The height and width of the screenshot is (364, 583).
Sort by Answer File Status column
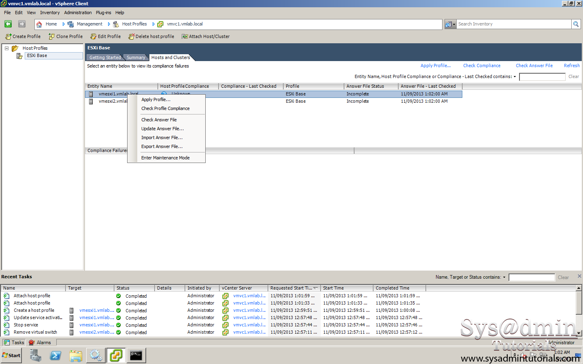coord(371,86)
